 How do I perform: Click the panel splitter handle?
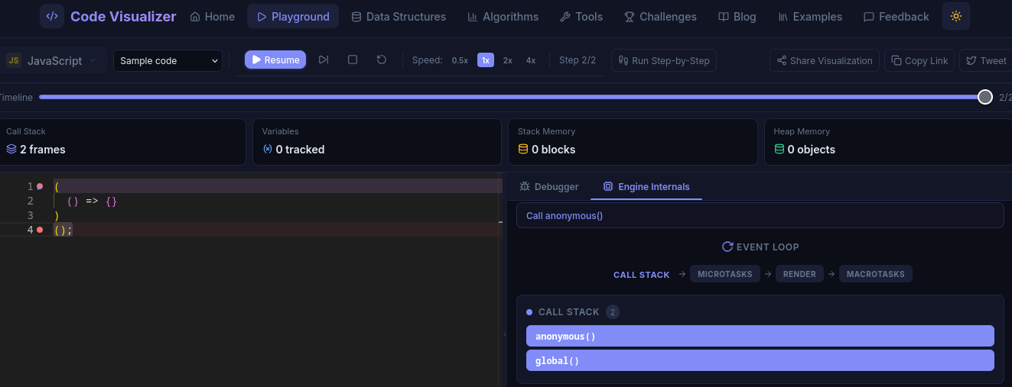[504, 335]
